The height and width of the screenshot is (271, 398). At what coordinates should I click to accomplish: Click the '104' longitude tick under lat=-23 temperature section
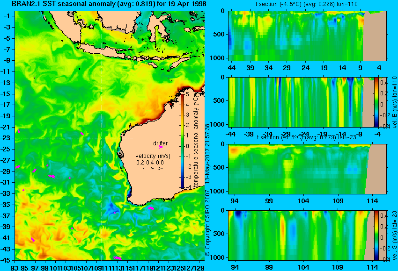pyautogui.click(x=303, y=201)
